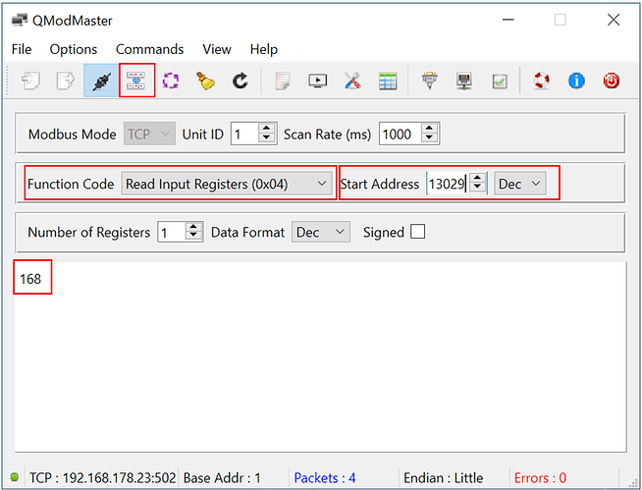Click the green connection status indicator

[x=15, y=477]
